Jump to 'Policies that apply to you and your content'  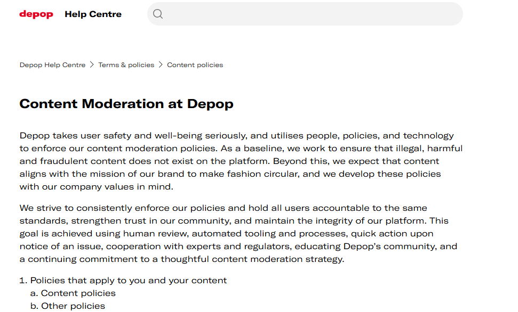tap(129, 281)
